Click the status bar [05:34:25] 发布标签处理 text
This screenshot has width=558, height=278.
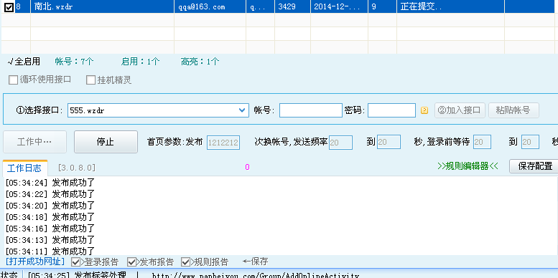point(77,275)
